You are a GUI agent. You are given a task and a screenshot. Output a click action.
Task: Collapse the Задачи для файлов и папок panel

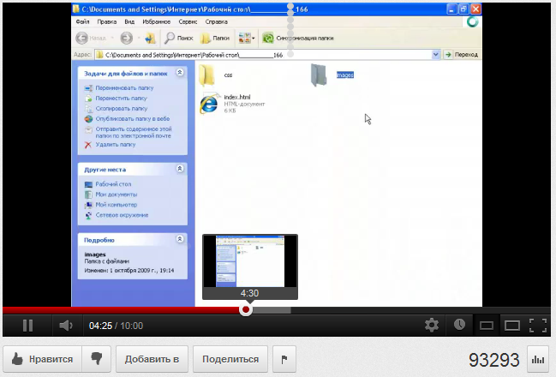pyautogui.click(x=180, y=72)
